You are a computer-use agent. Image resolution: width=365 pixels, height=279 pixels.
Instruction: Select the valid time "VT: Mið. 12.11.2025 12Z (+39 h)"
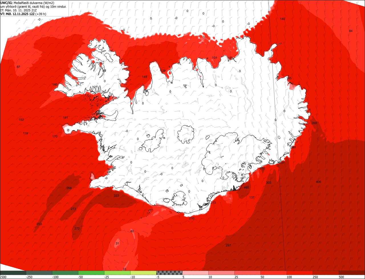tap(23, 14)
